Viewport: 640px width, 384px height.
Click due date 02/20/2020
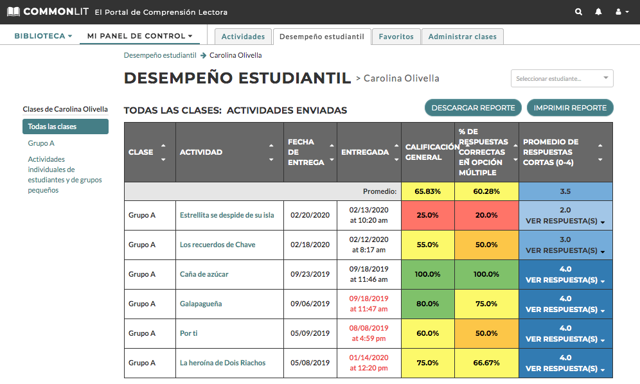[310, 215]
